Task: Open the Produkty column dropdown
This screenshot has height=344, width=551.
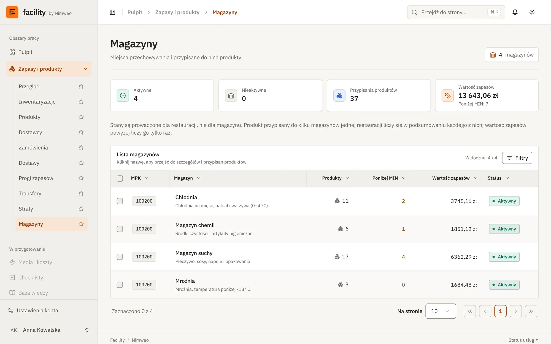Action: point(347,178)
